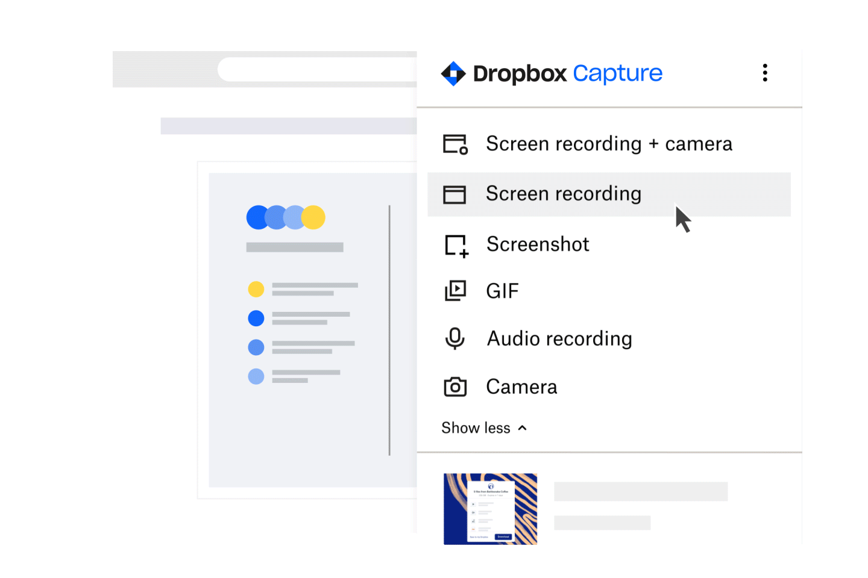
Task: Select the screen recording plus camera icon
Action: [x=456, y=143]
